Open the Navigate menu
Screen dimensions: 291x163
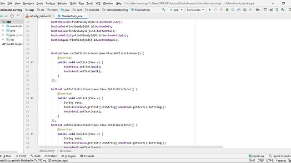pyautogui.click(x=28, y=3)
